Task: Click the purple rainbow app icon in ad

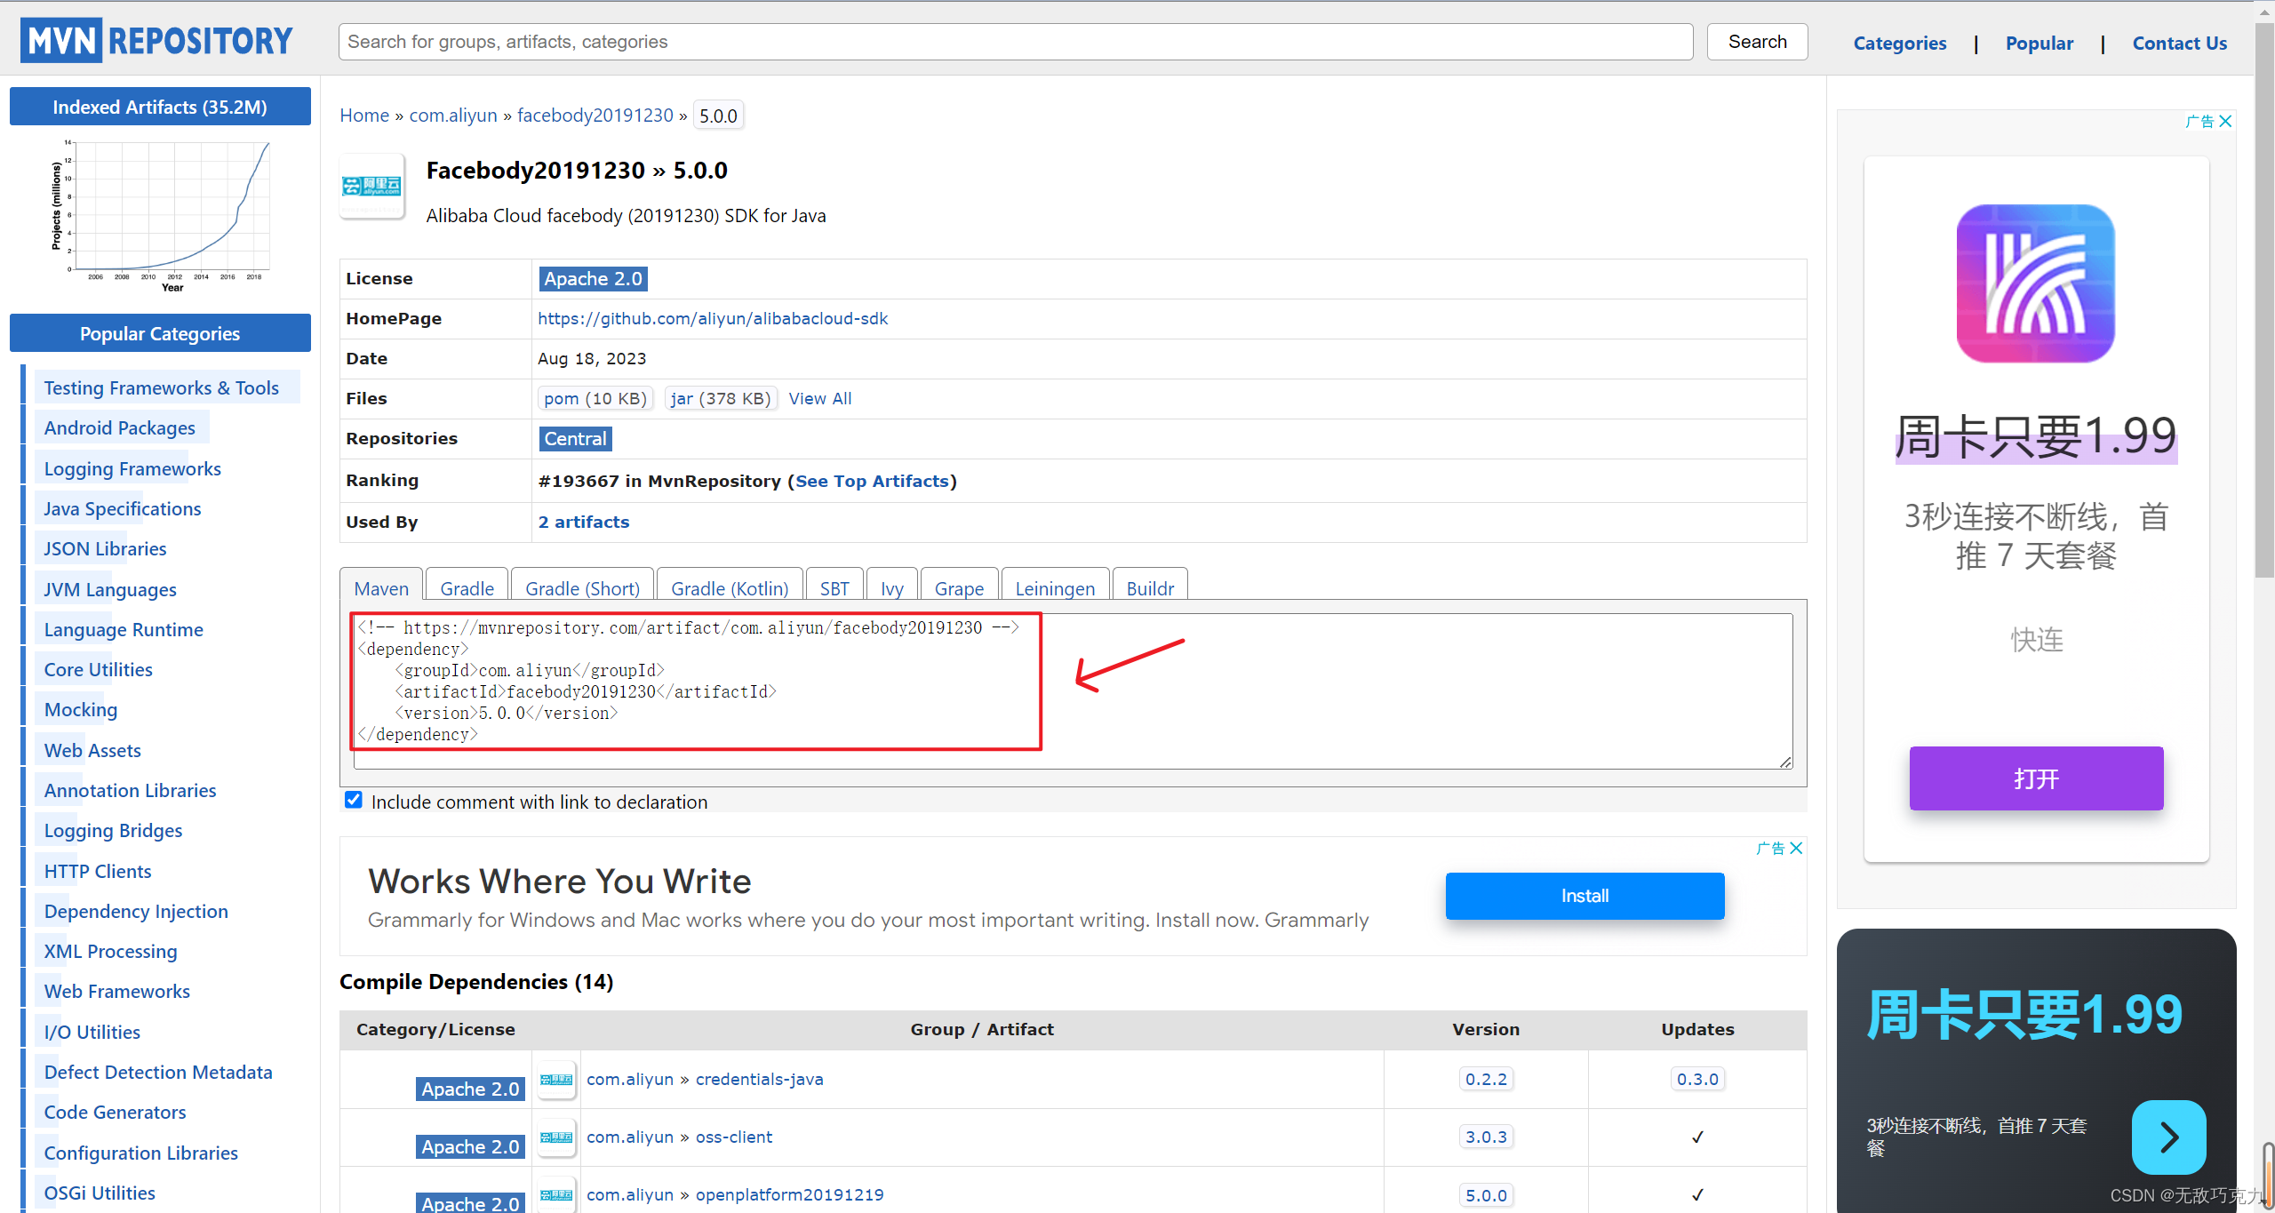Action: click(x=2035, y=283)
